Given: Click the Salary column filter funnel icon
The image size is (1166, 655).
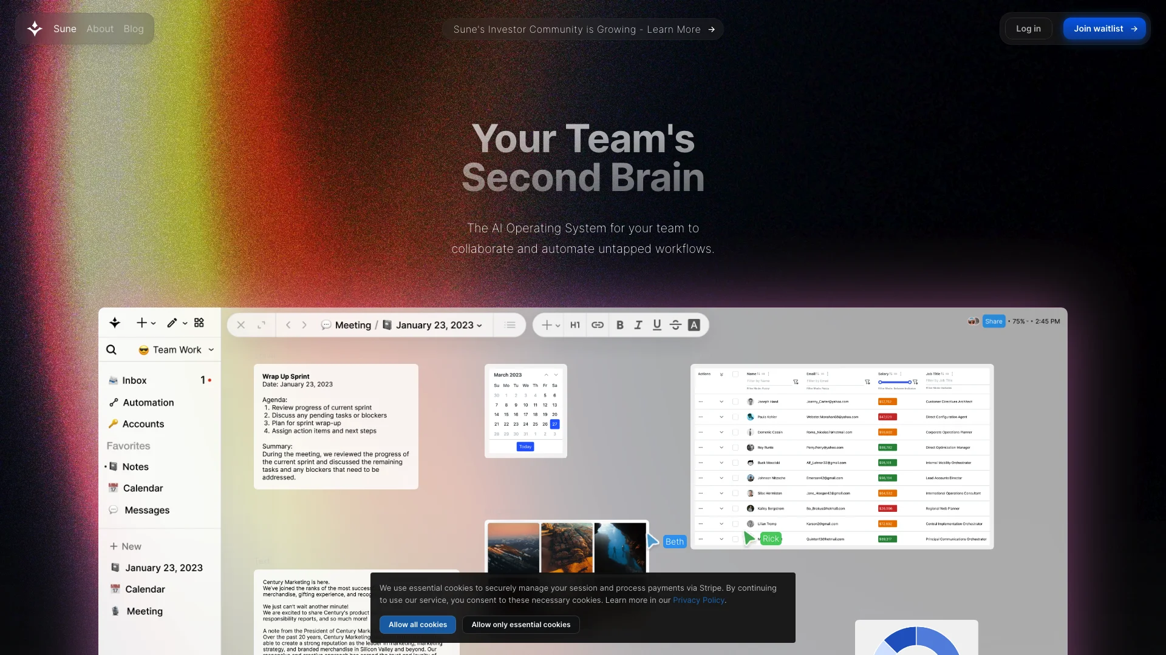Looking at the screenshot, I should [915, 381].
